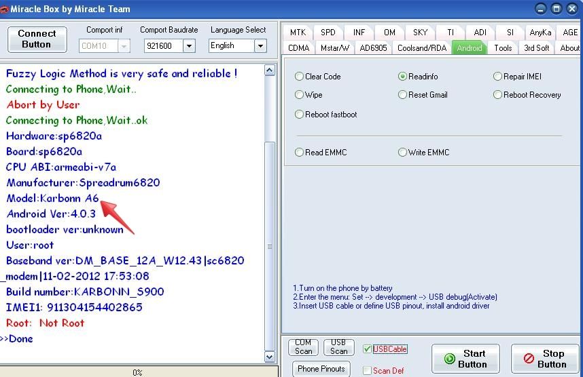Click the COM Scan button
This screenshot has height=377, width=583.
(x=304, y=347)
